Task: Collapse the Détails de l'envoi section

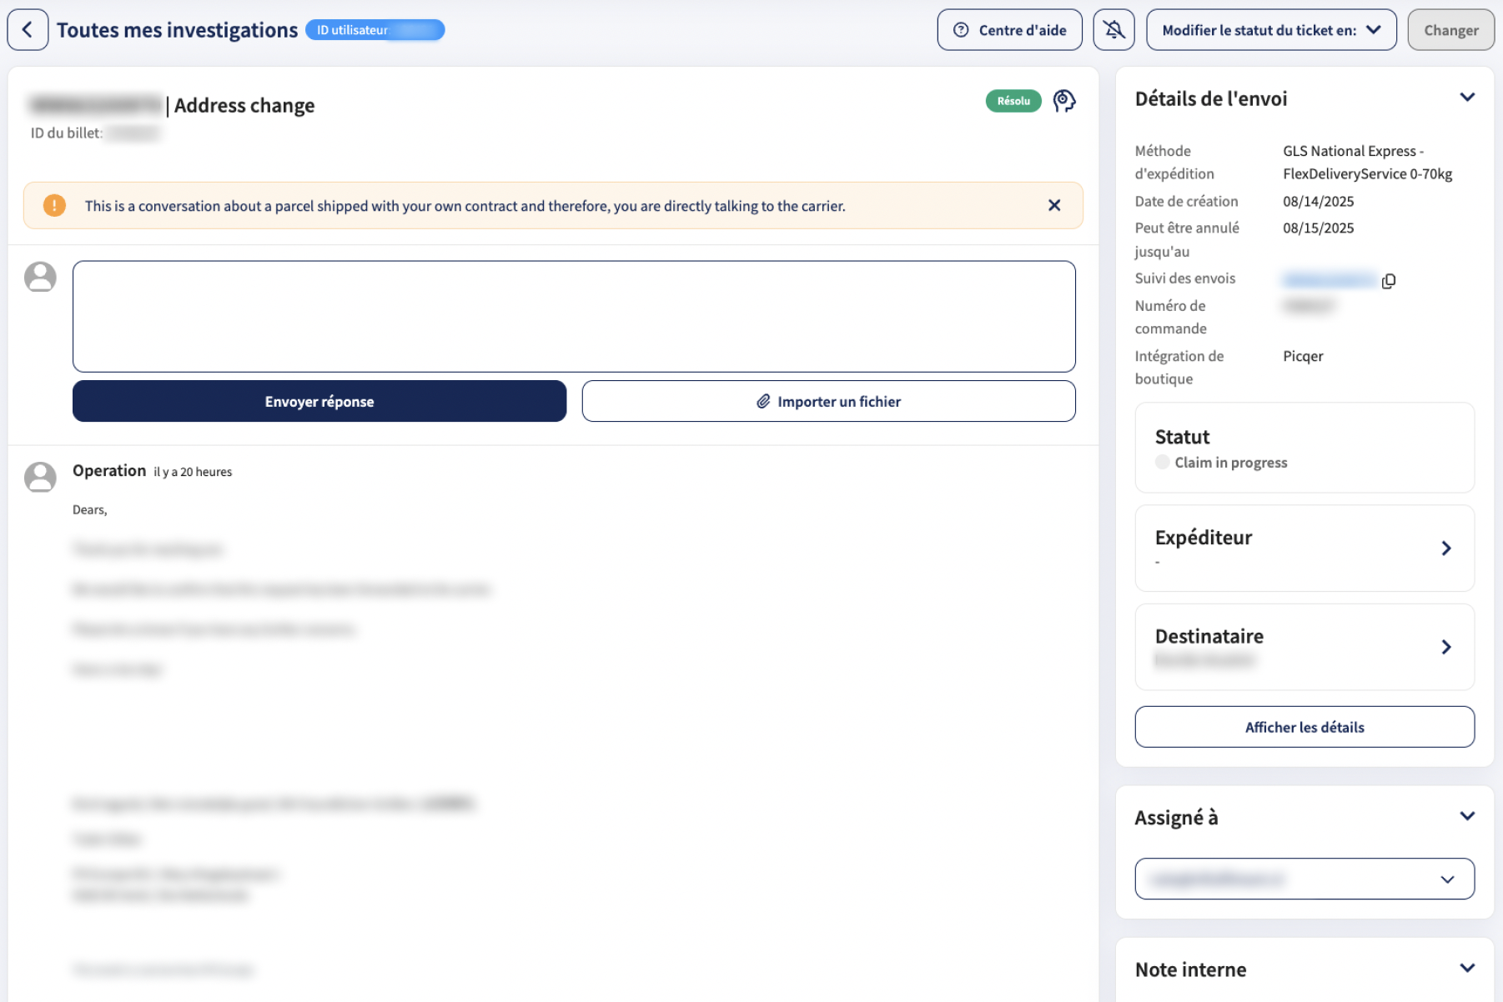Action: (1467, 98)
